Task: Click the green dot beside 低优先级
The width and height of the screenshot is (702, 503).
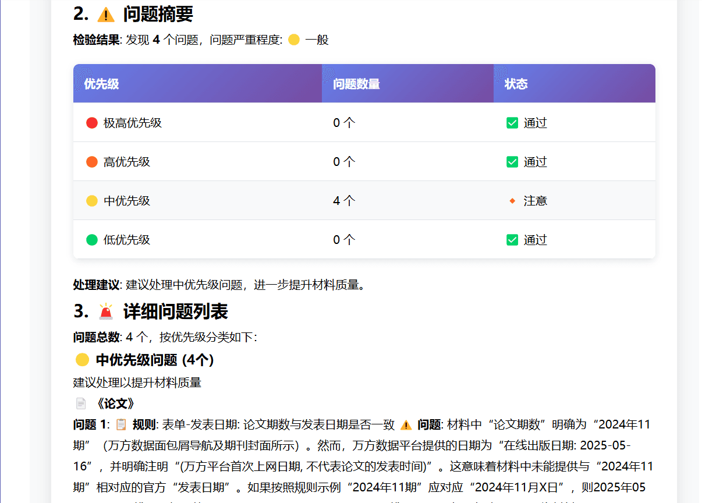Action: [91, 239]
